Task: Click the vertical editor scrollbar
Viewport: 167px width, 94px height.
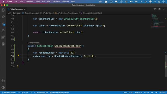Action: pos(166,66)
